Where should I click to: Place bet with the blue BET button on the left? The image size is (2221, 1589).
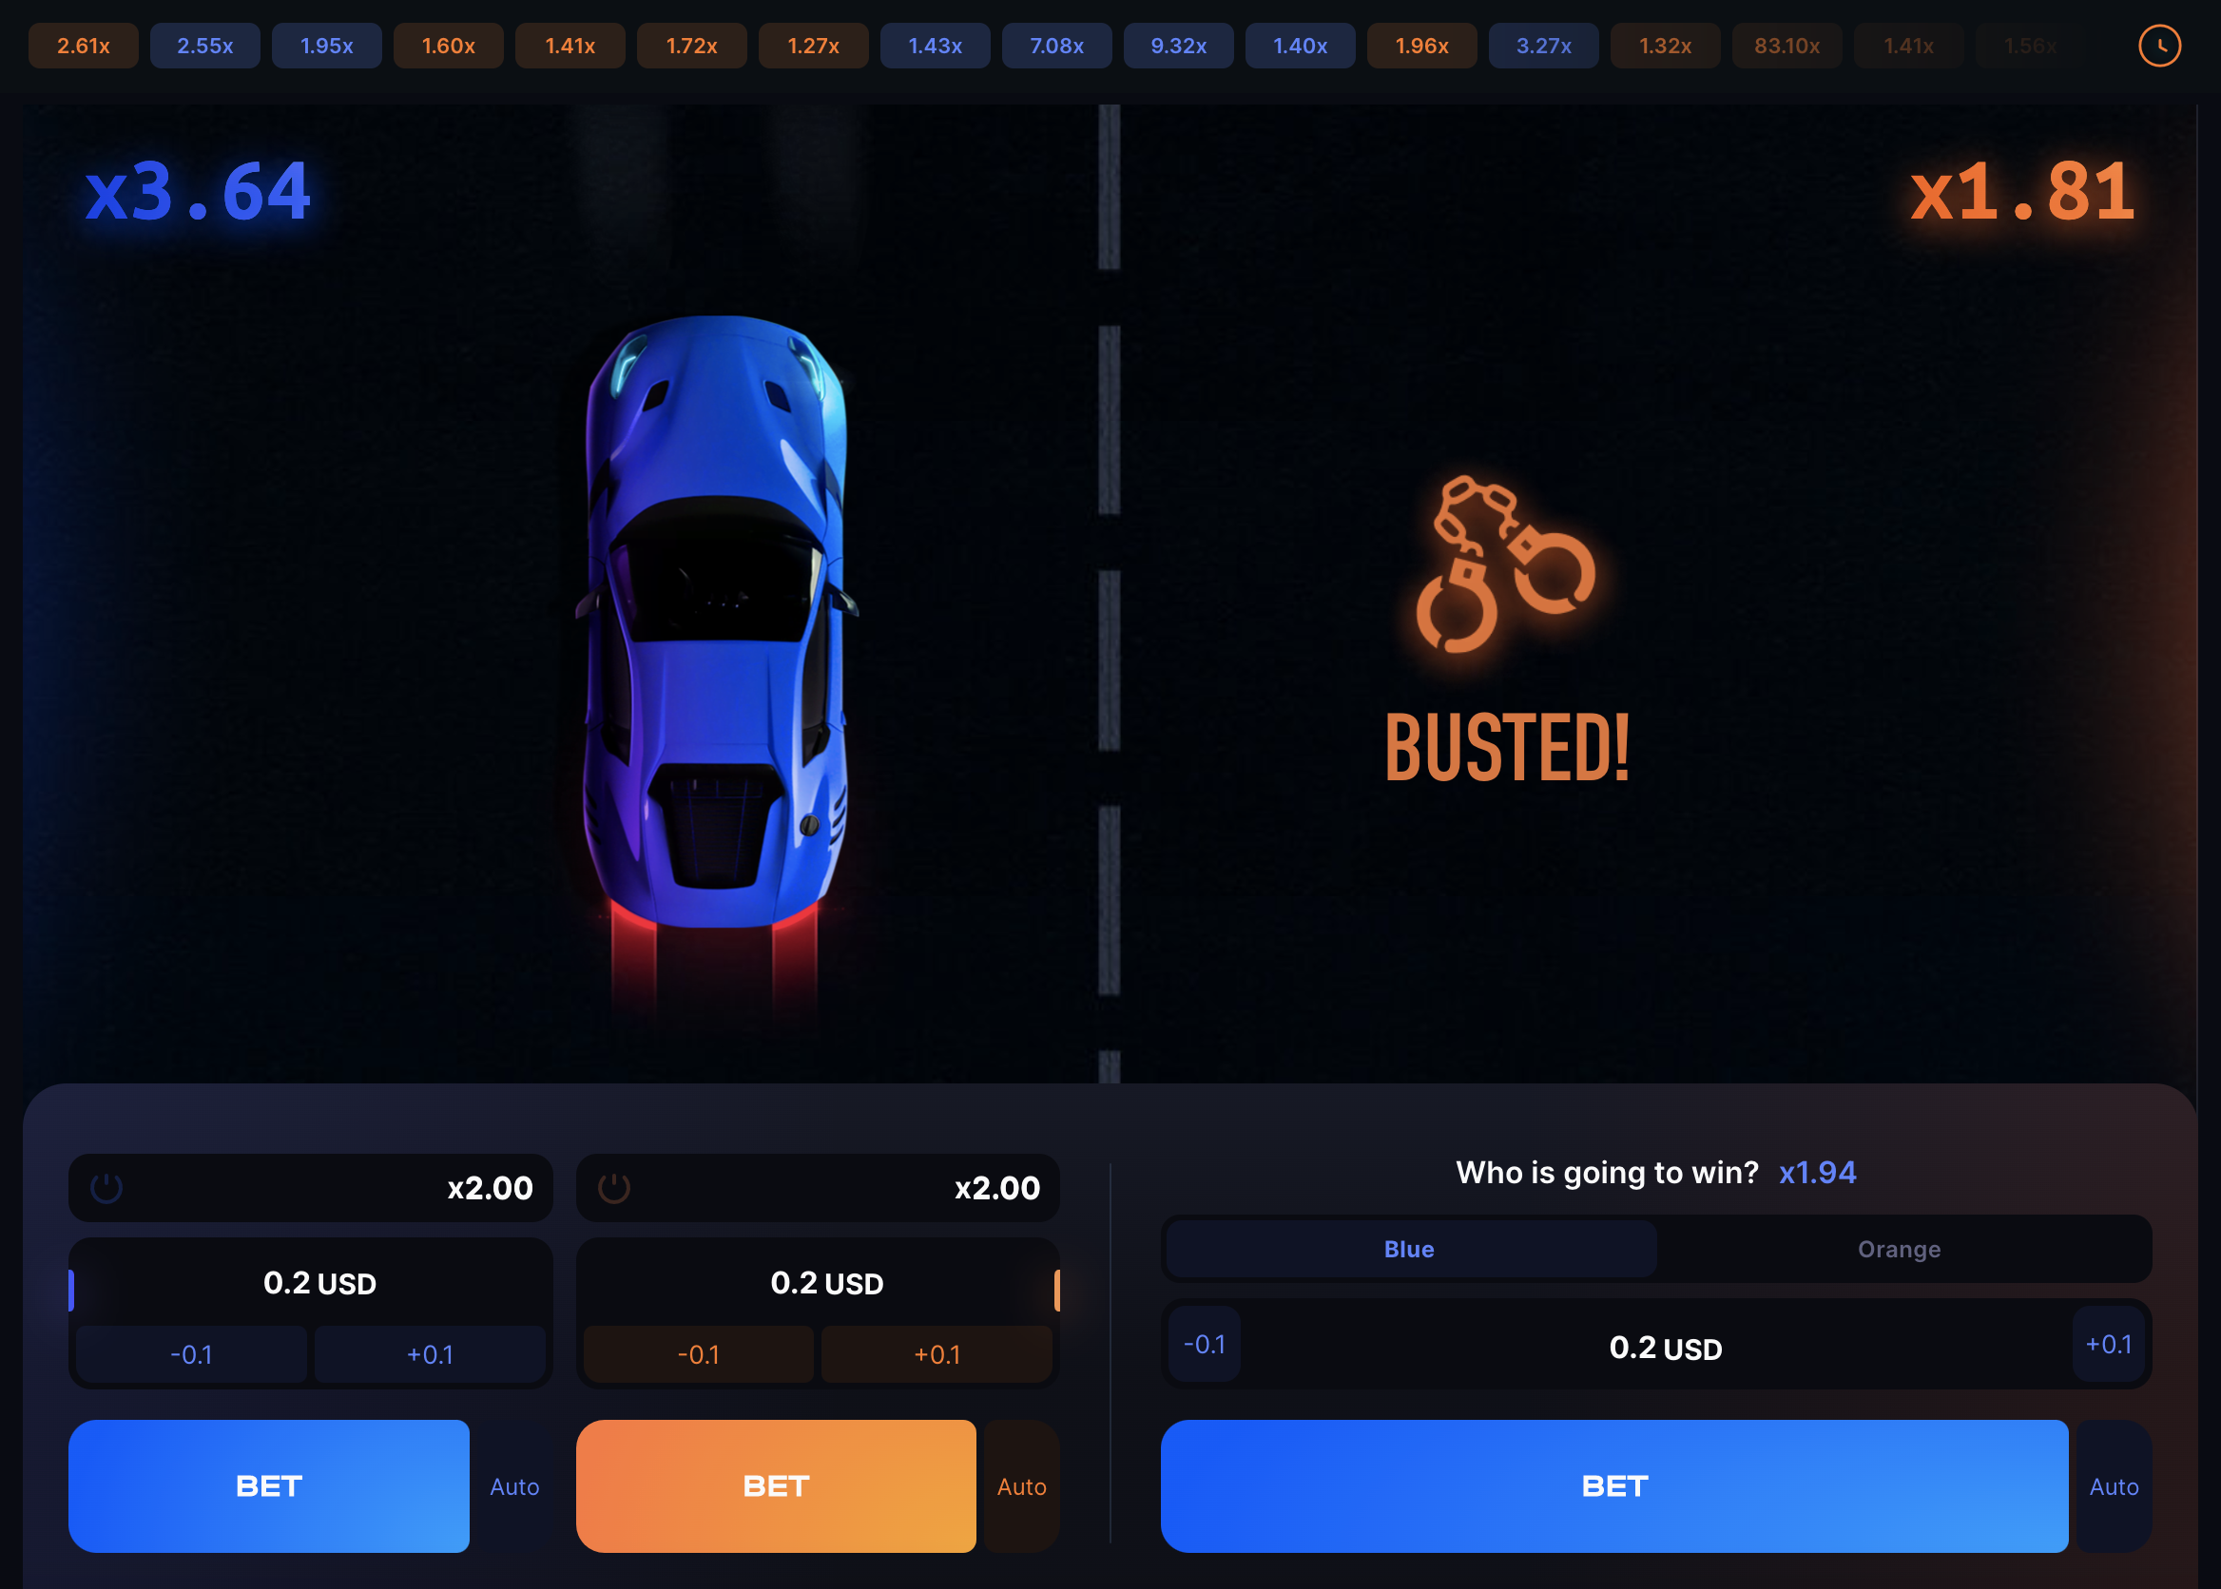[269, 1485]
